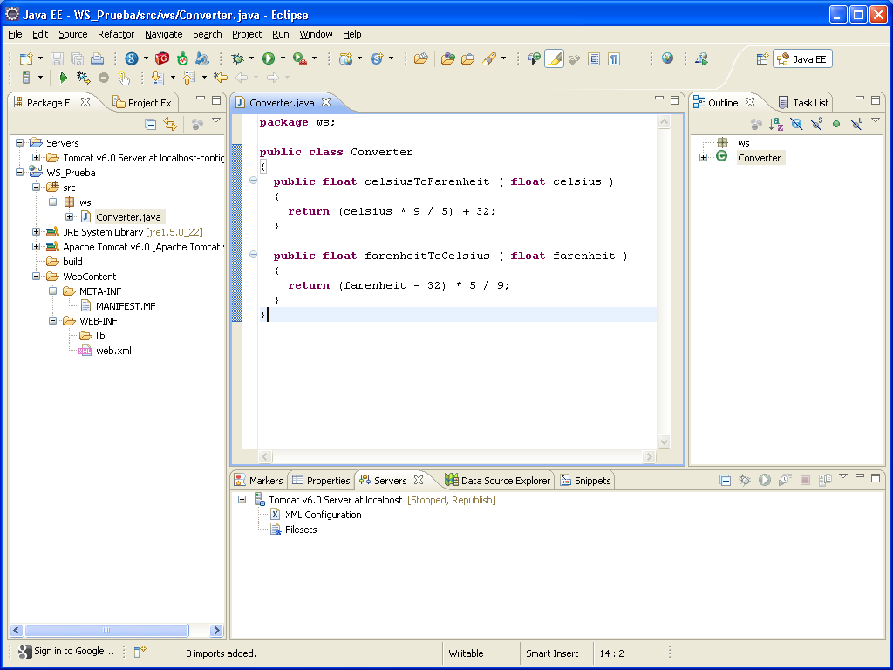
Task: Select Converter.java in Package Explorer tree
Action: pyautogui.click(x=128, y=216)
